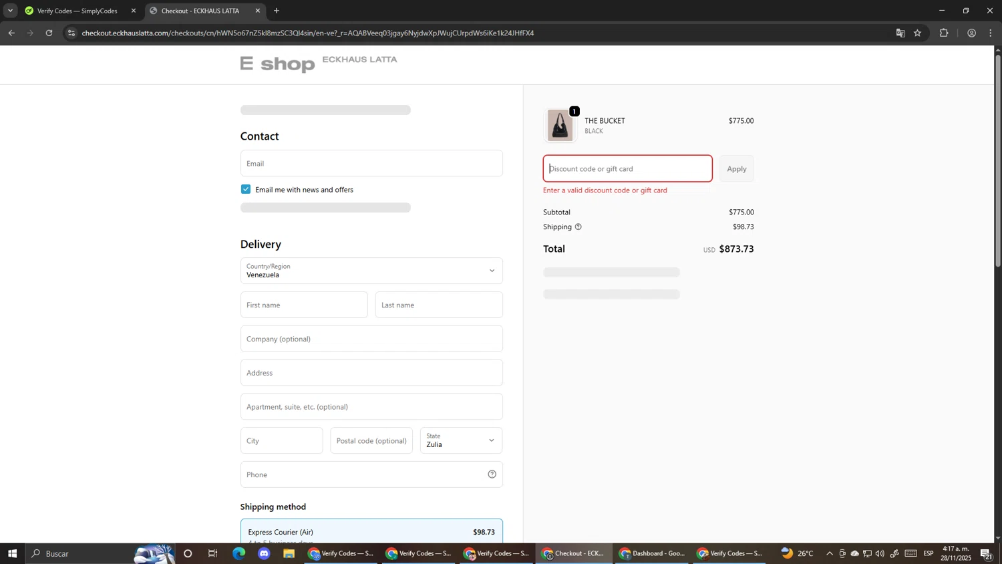Open the clock showing 4:17 a. m.
Screen dimensions: 1002x564
(x=957, y=553)
